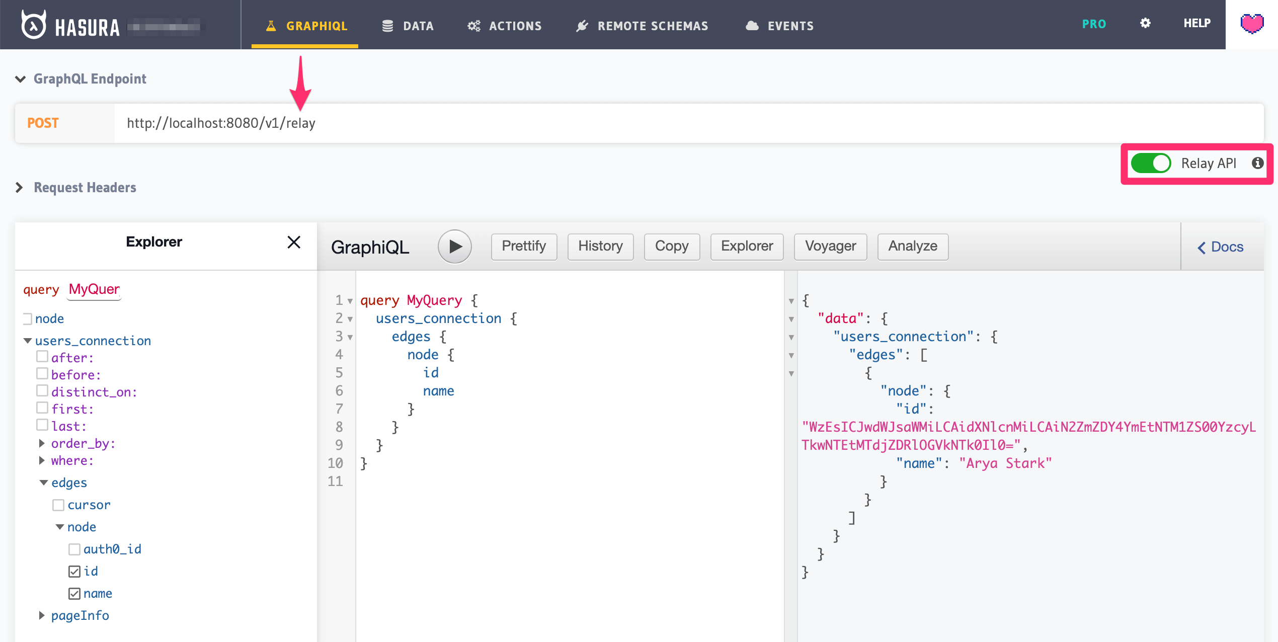Close the Explorer panel
The image size is (1278, 642).
pos(294,242)
